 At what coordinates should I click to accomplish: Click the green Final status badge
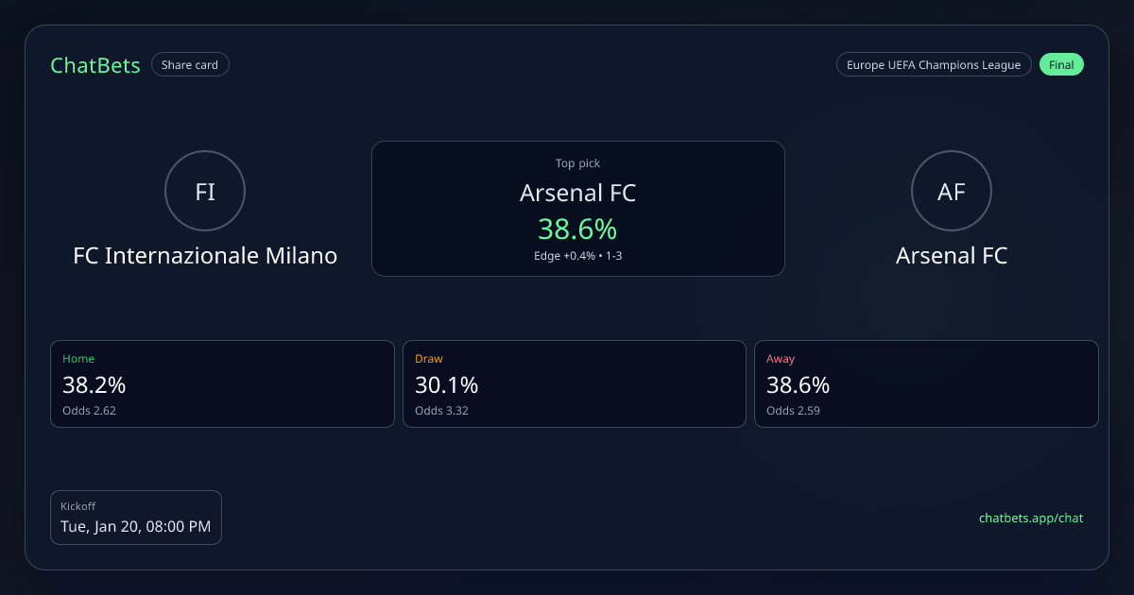click(1061, 65)
